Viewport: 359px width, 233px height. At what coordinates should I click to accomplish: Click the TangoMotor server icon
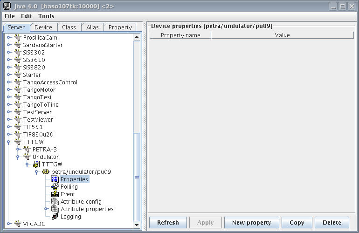click(x=18, y=89)
